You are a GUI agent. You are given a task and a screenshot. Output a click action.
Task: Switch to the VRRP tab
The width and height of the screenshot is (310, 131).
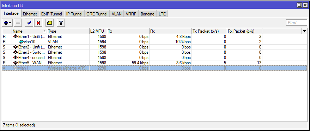point(131,14)
